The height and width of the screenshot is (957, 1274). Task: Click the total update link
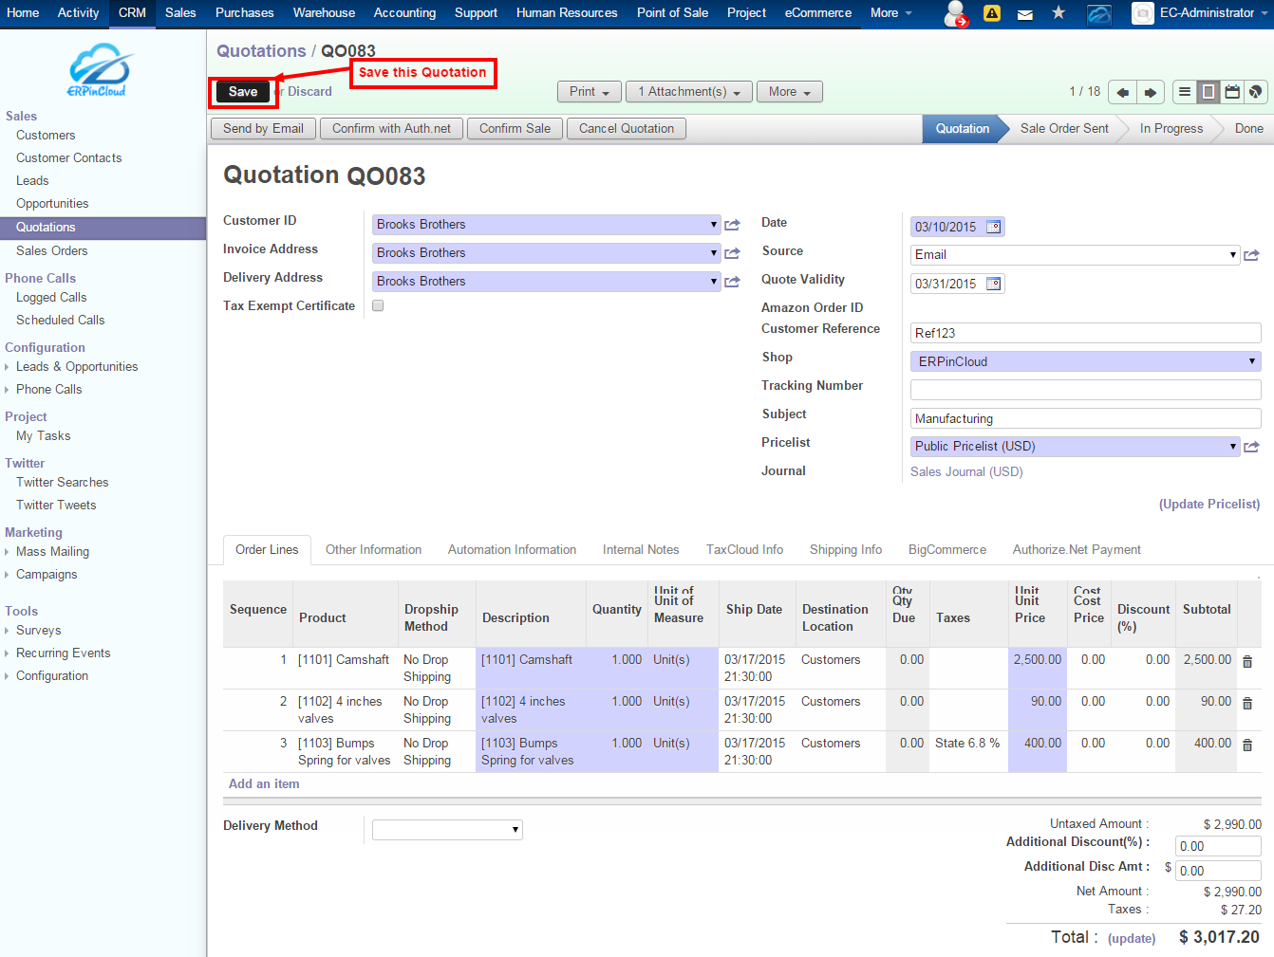[x=1132, y=939]
